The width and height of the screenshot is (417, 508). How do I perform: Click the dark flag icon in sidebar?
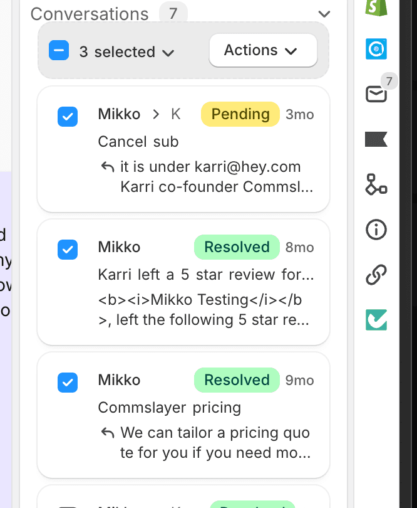(376, 139)
